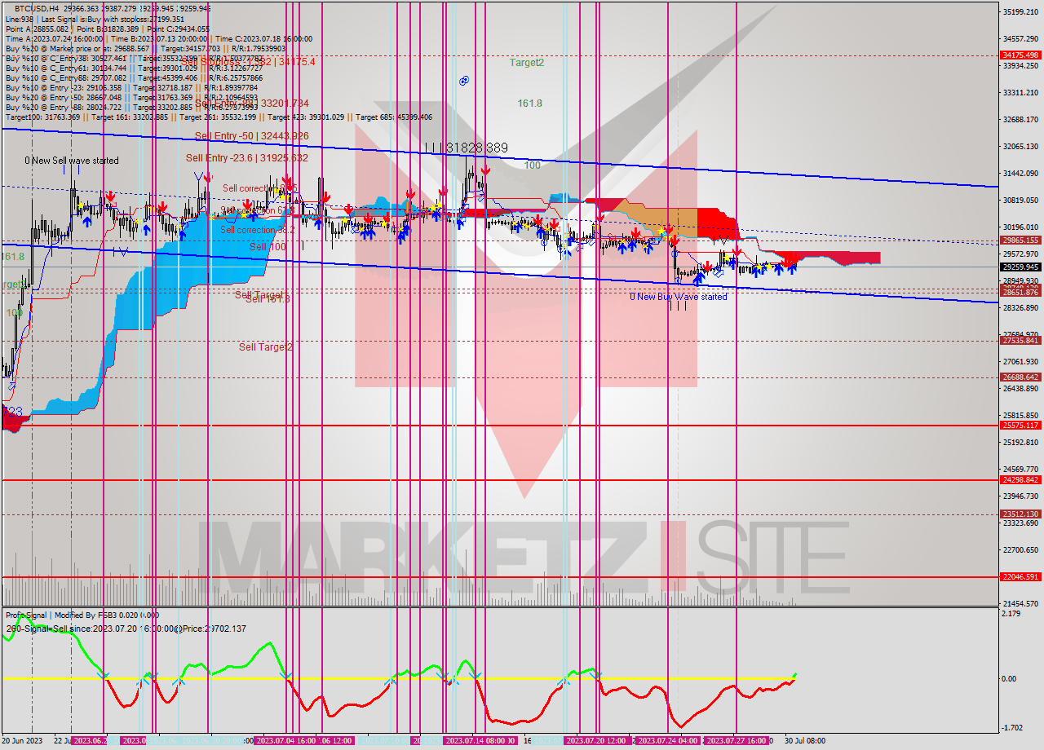
Task: Click the 2.179 indicator scale value
Action: 1012,613
